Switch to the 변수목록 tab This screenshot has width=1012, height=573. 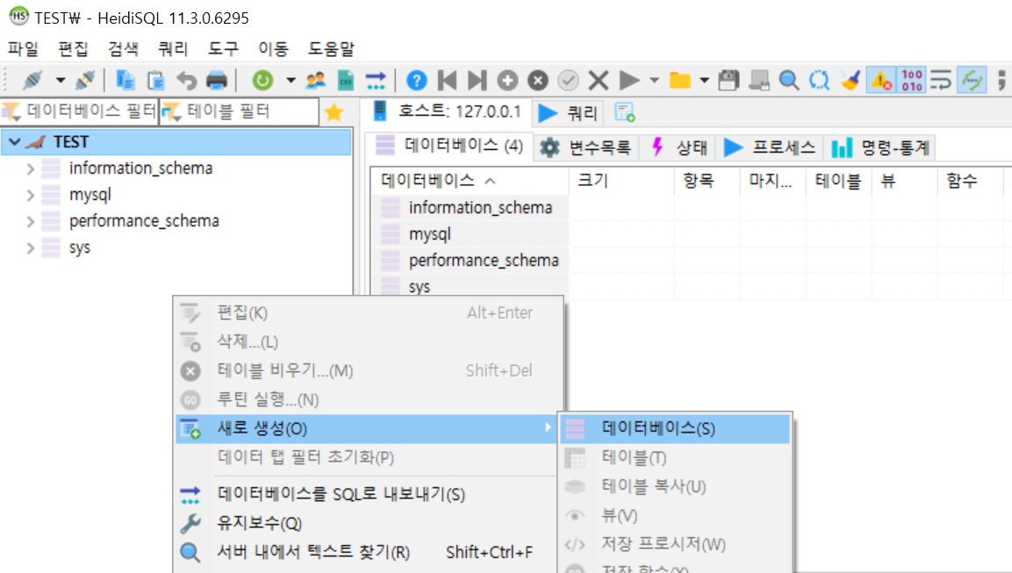[x=586, y=147]
